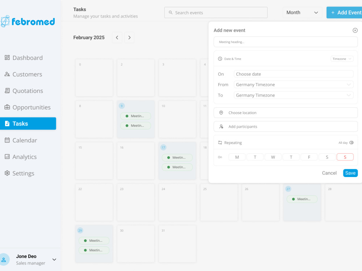The width and height of the screenshot is (362, 271).
Task: Open second meeting chip on day 17
Action: click(177, 167)
